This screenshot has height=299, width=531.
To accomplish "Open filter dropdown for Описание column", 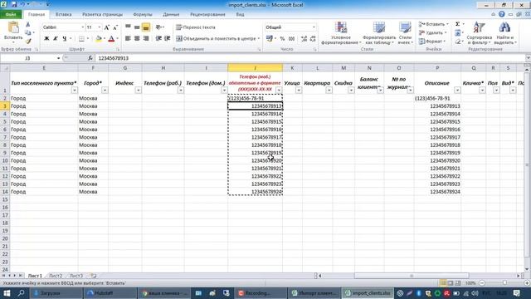I will click(457, 91).
